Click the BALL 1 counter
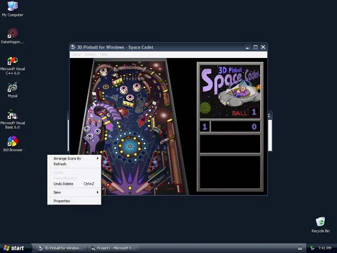Viewport: 337px width, 253px height. (x=246, y=113)
